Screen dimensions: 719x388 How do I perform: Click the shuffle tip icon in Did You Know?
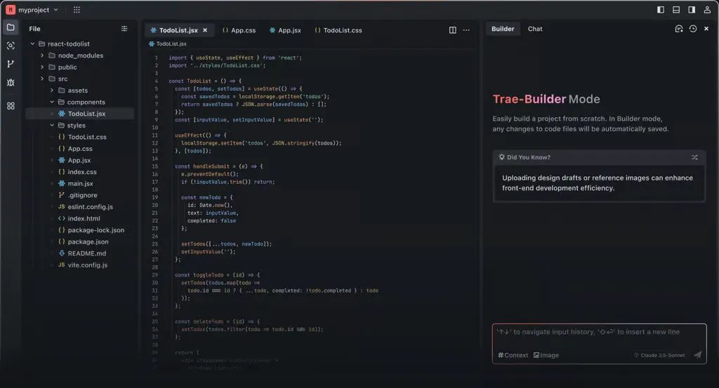(694, 157)
